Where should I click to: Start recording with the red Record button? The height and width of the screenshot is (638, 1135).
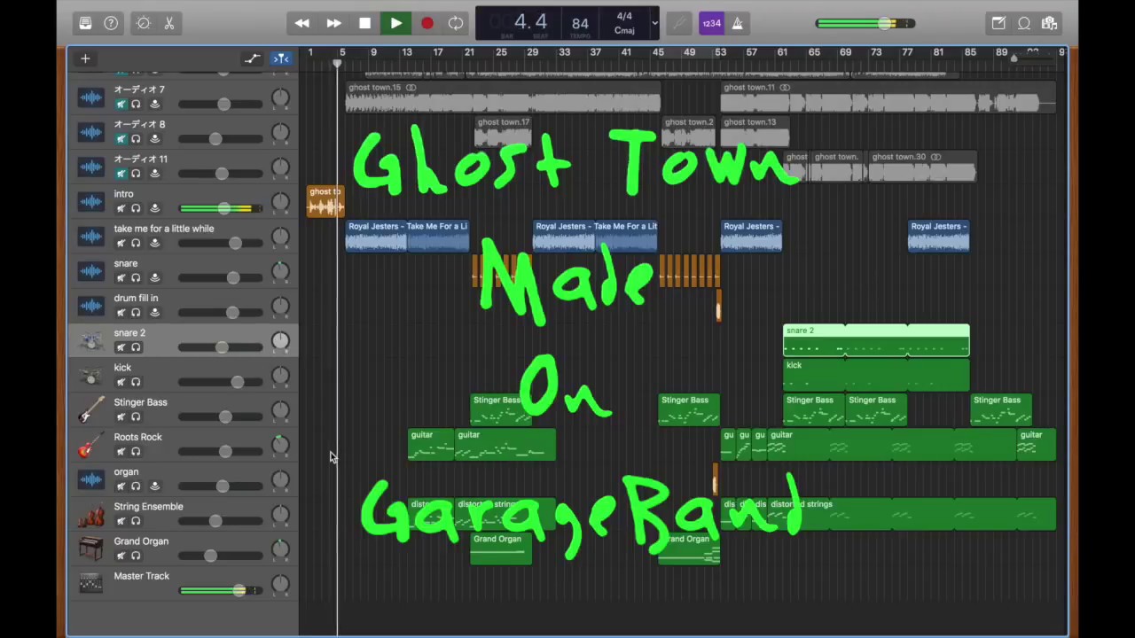427,23
